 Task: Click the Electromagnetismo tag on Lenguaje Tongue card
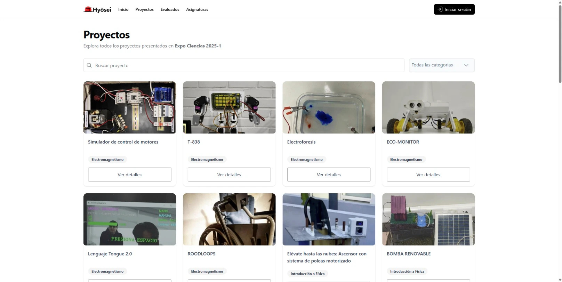pos(107,272)
